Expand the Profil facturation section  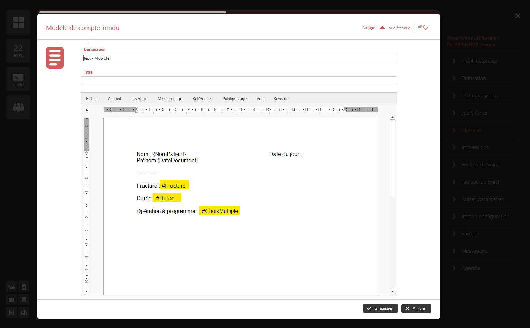click(x=480, y=61)
